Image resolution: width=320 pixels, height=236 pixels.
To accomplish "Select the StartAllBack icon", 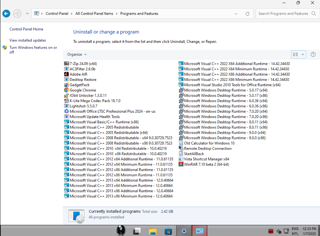I will click(x=181, y=153).
